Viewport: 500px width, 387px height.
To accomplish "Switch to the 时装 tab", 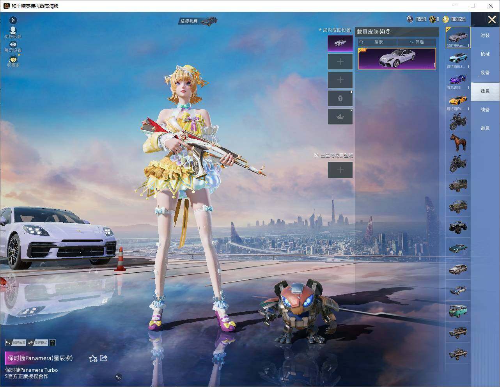I will pos(485,36).
